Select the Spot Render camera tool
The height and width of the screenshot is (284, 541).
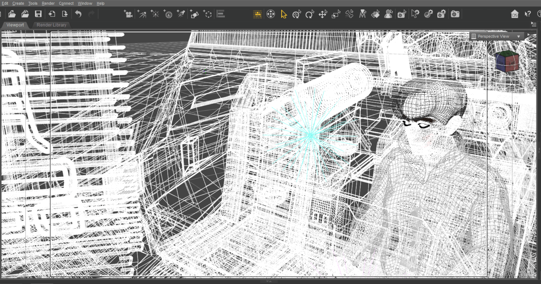point(402,14)
